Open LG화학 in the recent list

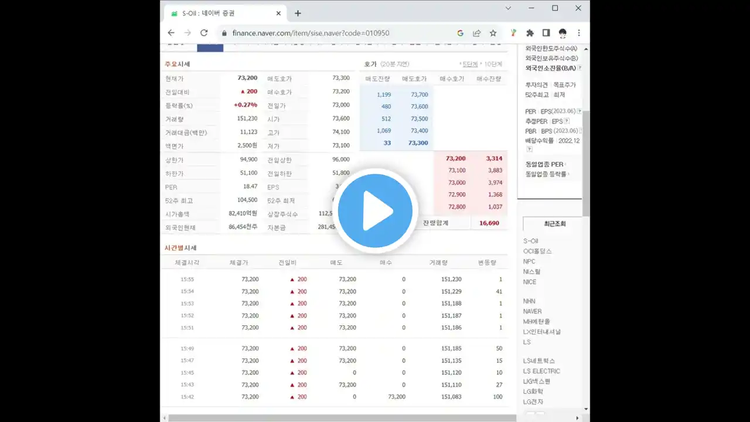click(533, 392)
